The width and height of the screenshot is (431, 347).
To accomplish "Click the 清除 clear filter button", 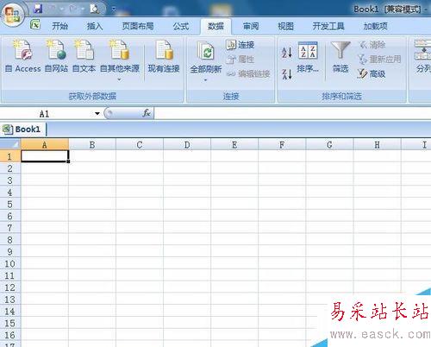I will pyautogui.click(x=372, y=45).
